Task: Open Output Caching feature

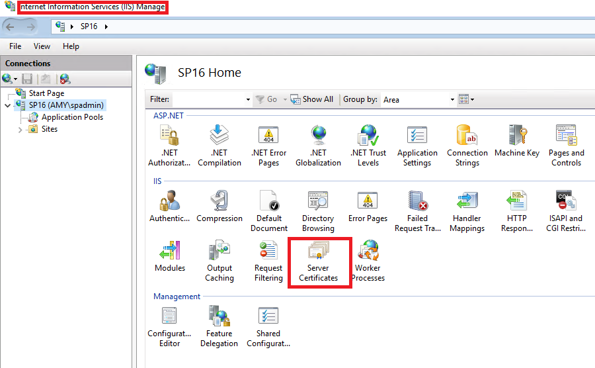Action: pyautogui.click(x=219, y=261)
